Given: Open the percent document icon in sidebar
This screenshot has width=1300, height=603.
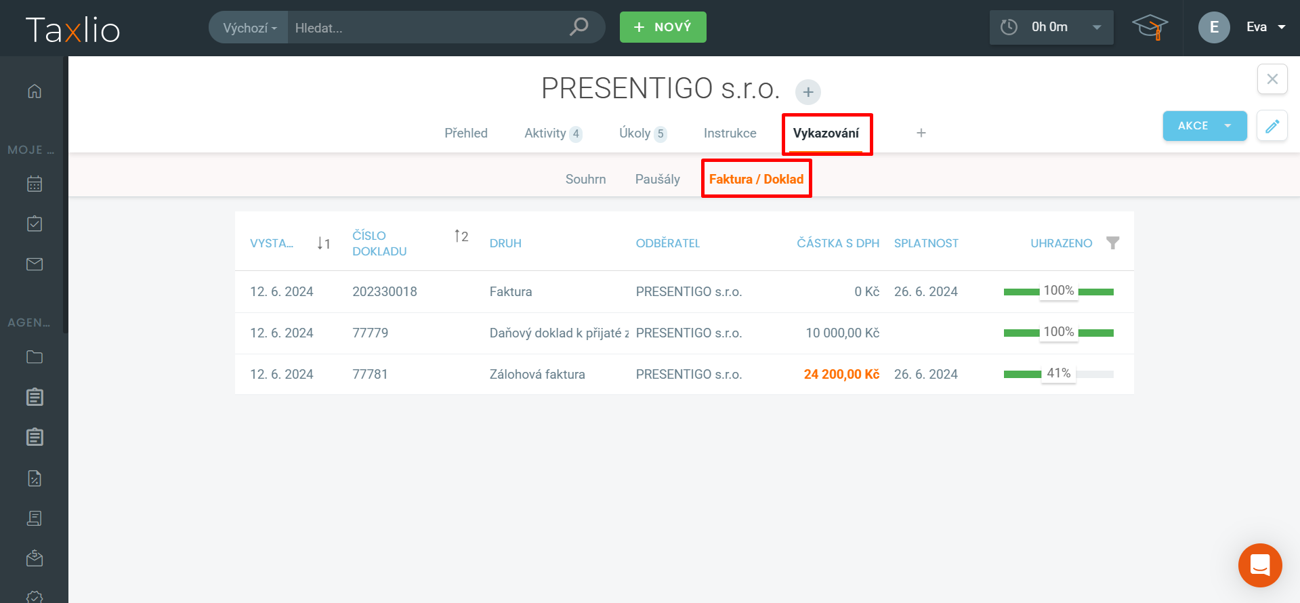Looking at the screenshot, I should coord(35,478).
